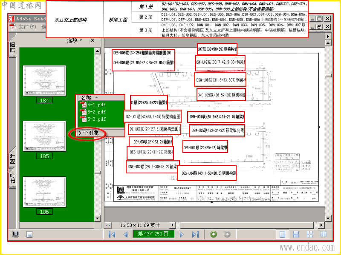341x255 pixels.
Task: Click the page number field '第 43/ 250 页'
Action: click(x=153, y=234)
